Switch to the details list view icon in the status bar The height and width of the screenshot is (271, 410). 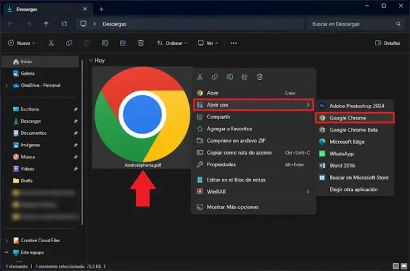pos(396,266)
